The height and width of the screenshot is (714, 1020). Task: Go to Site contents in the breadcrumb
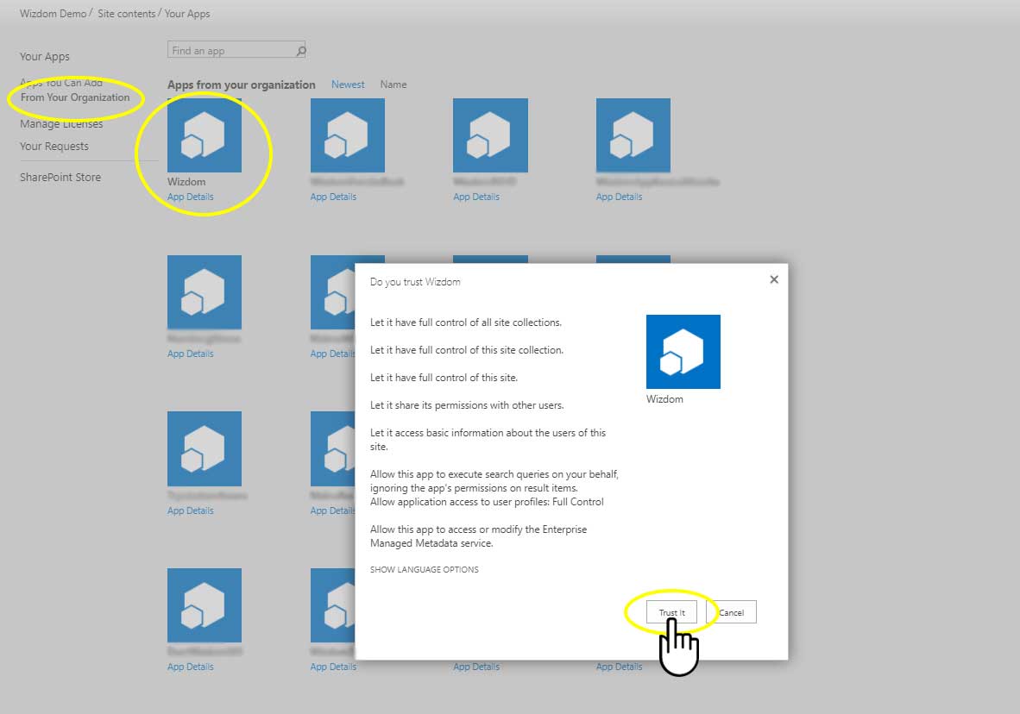click(126, 14)
